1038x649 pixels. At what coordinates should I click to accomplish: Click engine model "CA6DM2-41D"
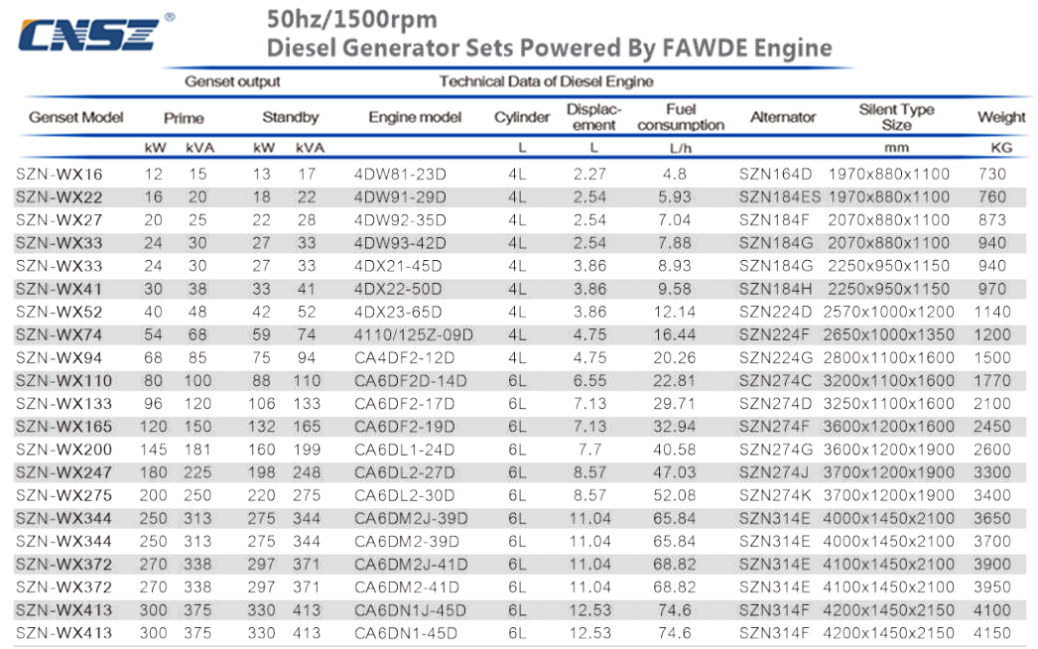pyautogui.click(x=407, y=587)
